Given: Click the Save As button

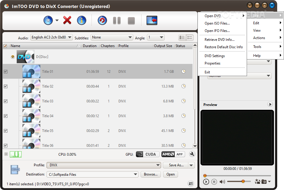Looking at the screenshot, I should pyautogui.click(x=176, y=165).
